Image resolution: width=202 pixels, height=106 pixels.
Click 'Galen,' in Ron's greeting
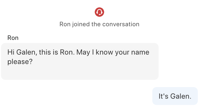(x=27, y=52)
